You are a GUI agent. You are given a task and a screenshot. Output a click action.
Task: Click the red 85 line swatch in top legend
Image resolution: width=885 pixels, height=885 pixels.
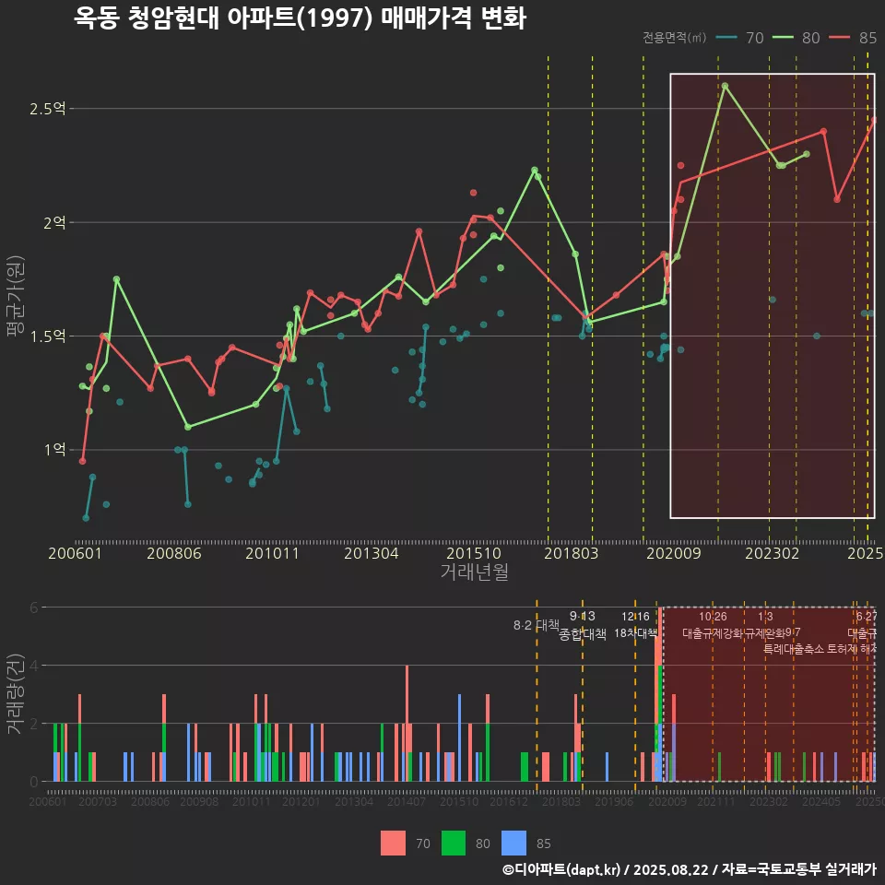pos(839,38)
